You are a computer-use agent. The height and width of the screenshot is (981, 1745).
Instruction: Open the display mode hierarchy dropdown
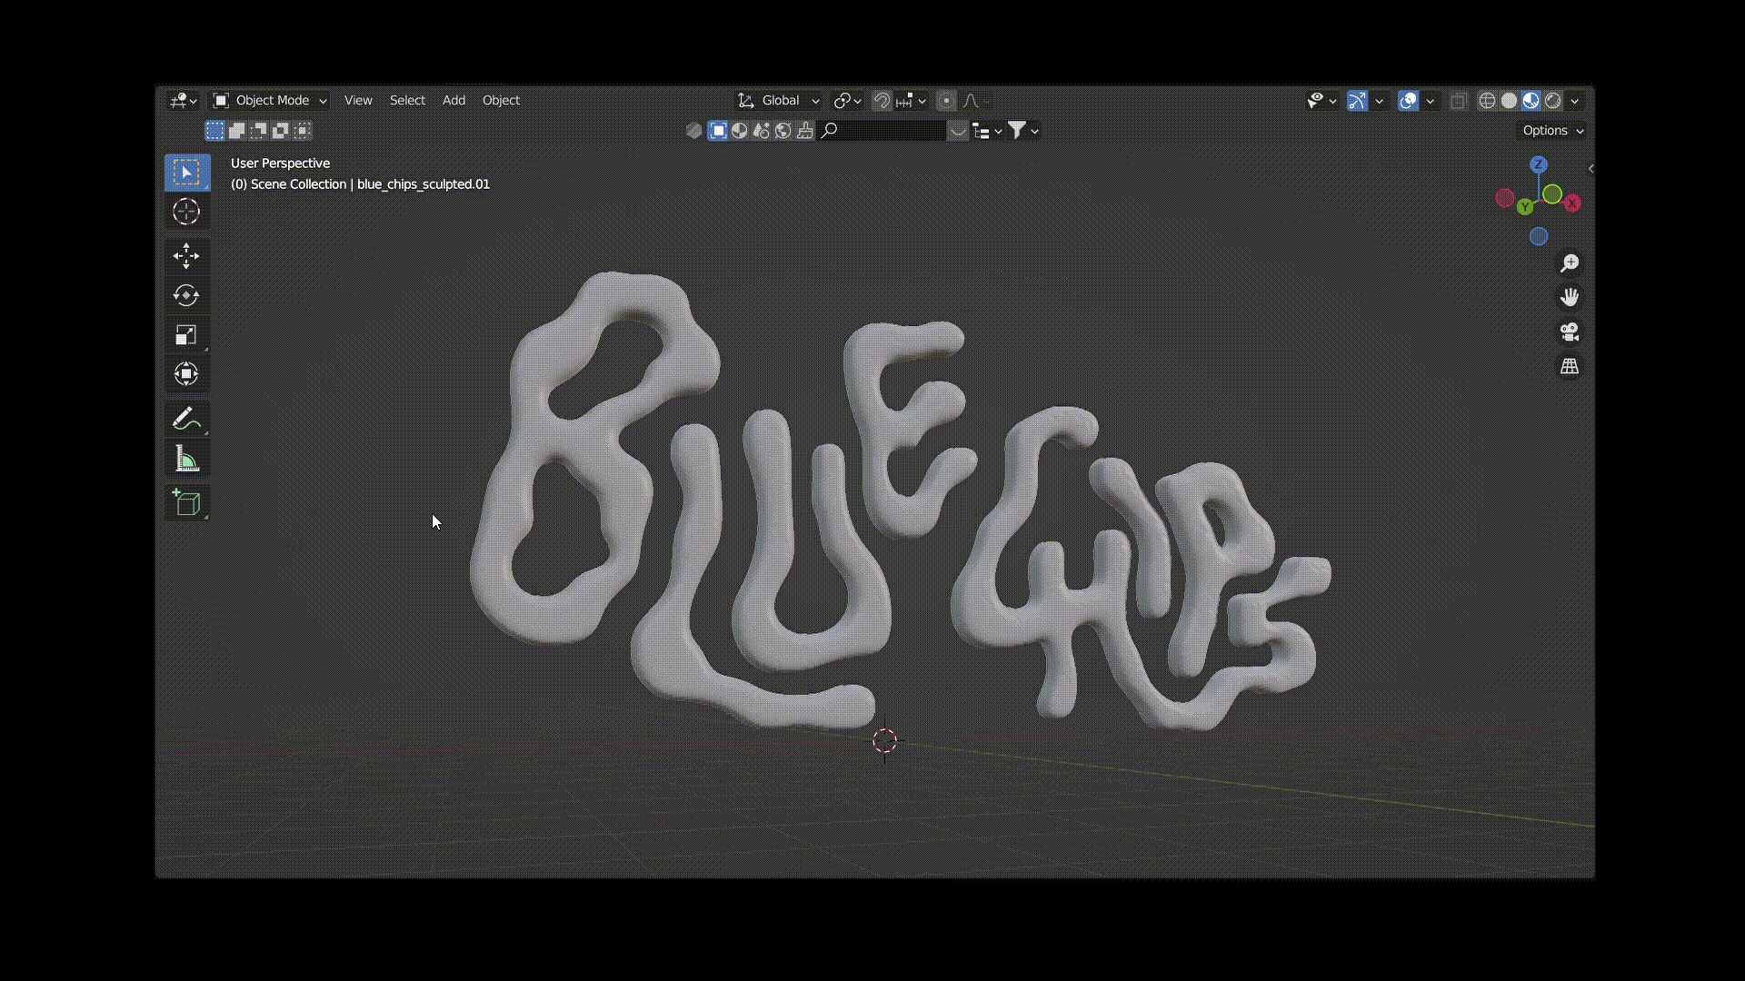click(x=987, y=131)
